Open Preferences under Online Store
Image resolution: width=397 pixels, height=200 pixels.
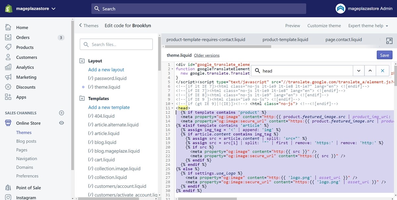pos(27,176)
